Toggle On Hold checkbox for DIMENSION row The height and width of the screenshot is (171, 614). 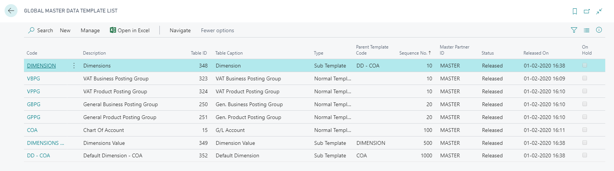[585, 65]
